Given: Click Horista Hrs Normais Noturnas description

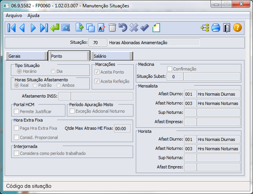Looking at the screenshot, I should point(219,148).
